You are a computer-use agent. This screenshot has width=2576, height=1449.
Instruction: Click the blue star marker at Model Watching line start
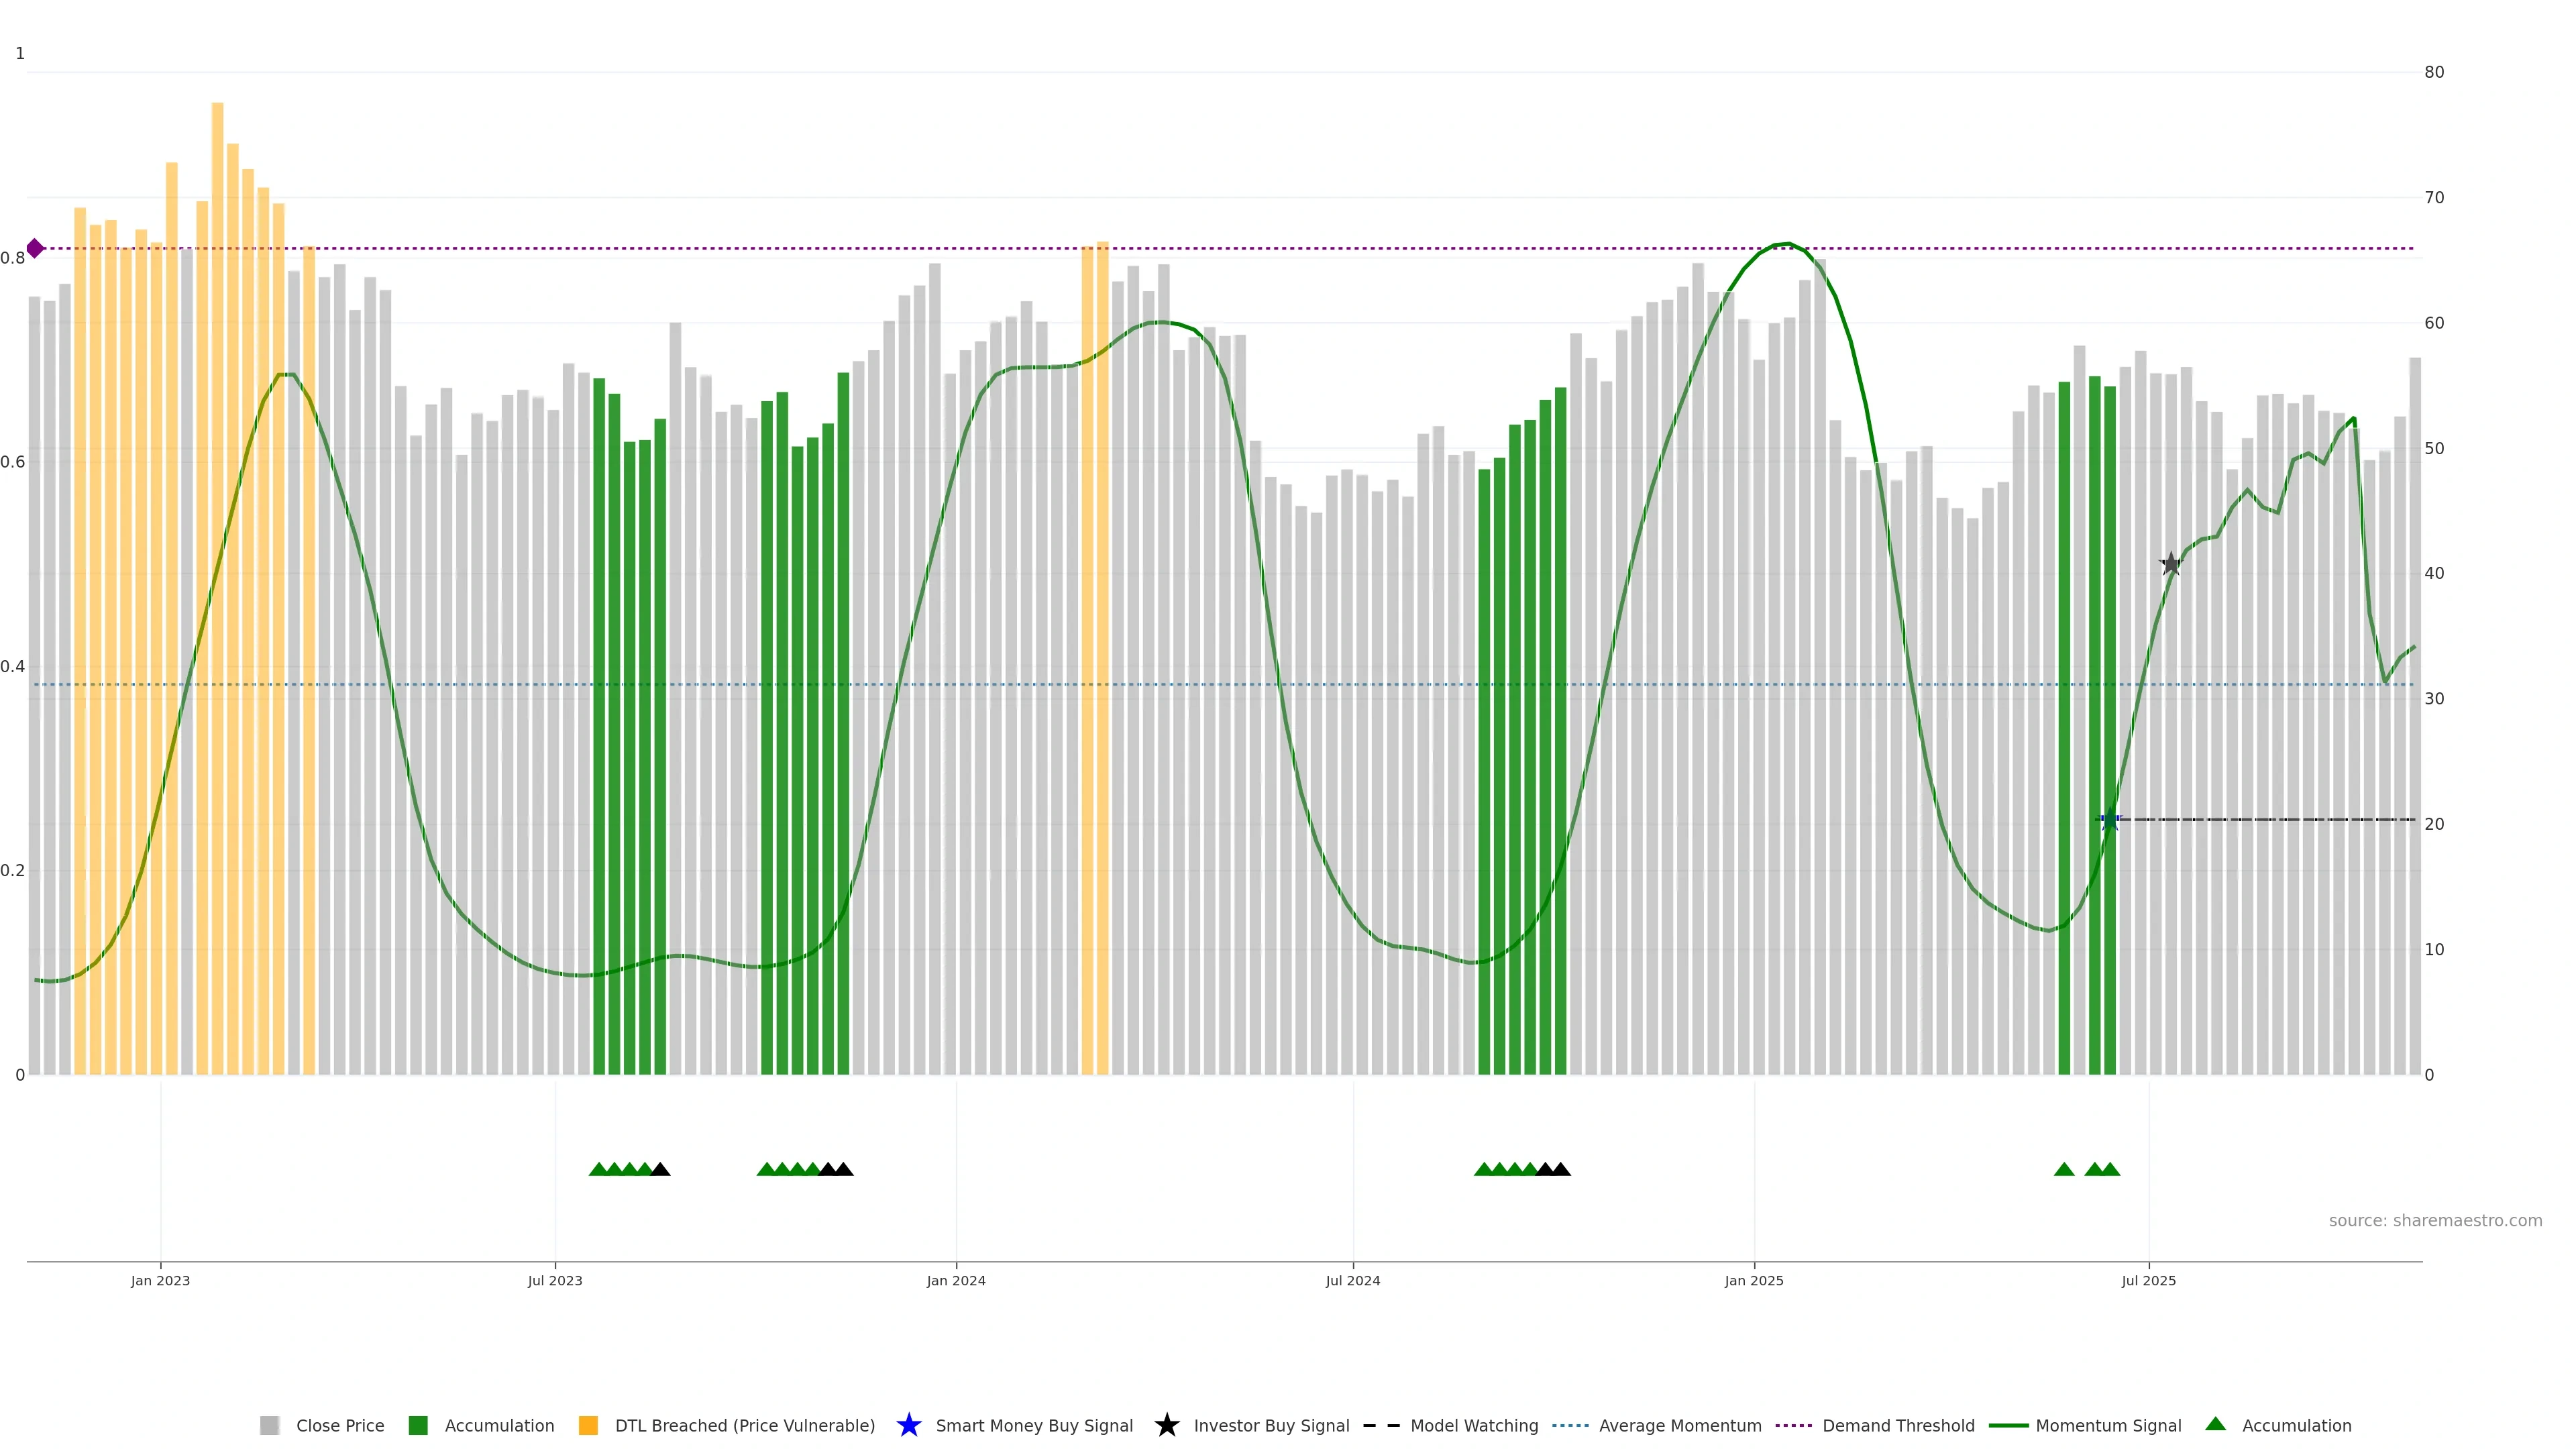(2109, 820)
